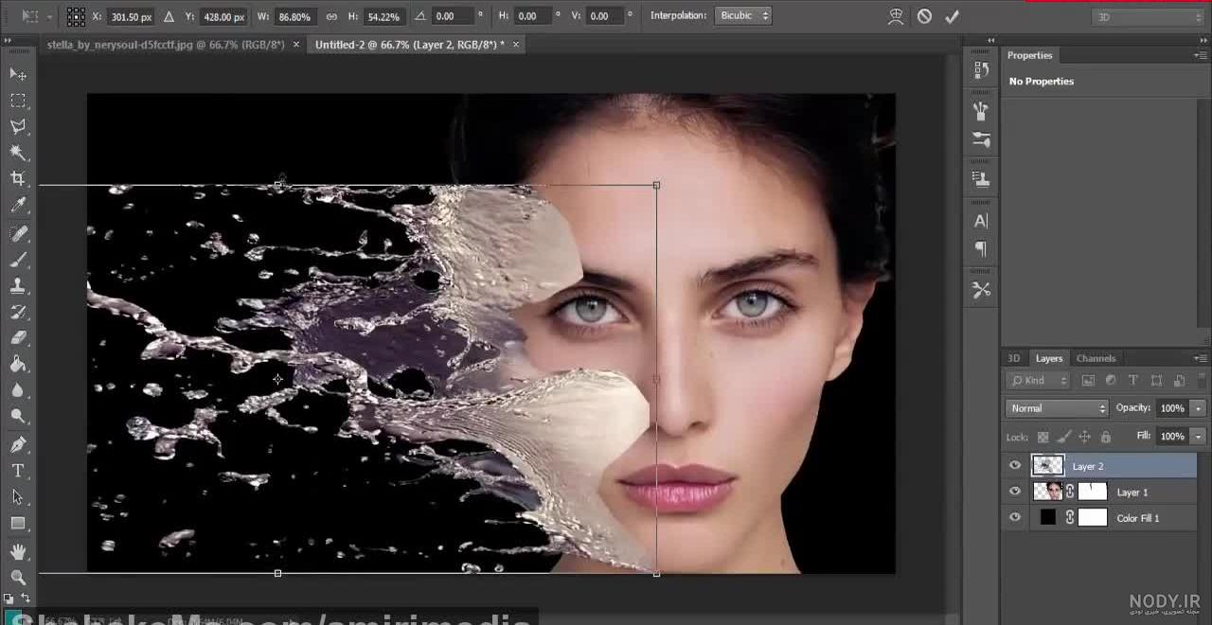Image resolution: width=1212 pixels, height=625 pixels.
Task: Select the Layer 1 mask thumbnail
Action: point(1093,491)
